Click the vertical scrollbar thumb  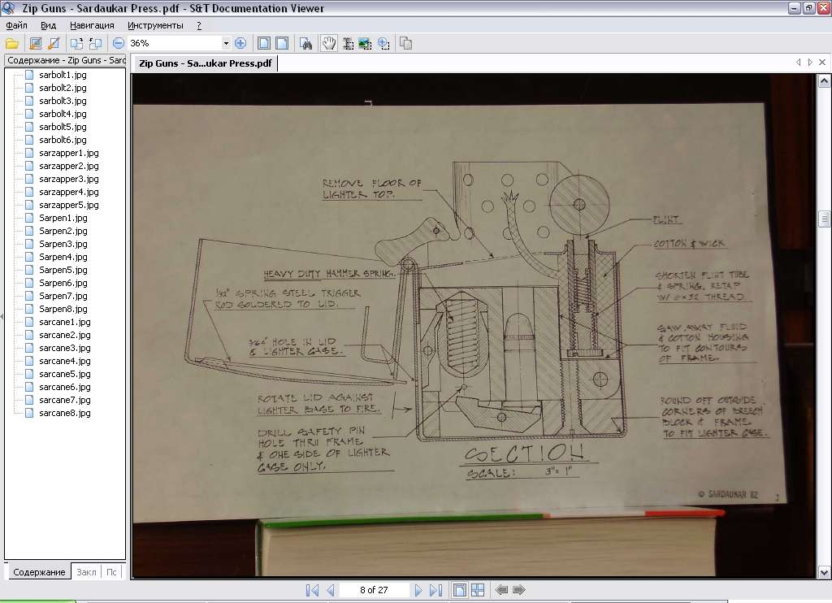click(x=824, y=219)
